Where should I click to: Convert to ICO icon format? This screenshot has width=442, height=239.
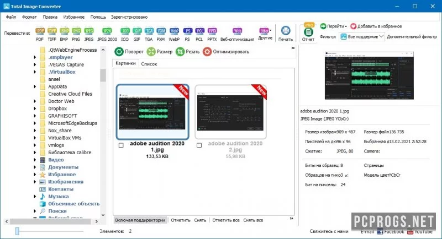tap(125, 34)
